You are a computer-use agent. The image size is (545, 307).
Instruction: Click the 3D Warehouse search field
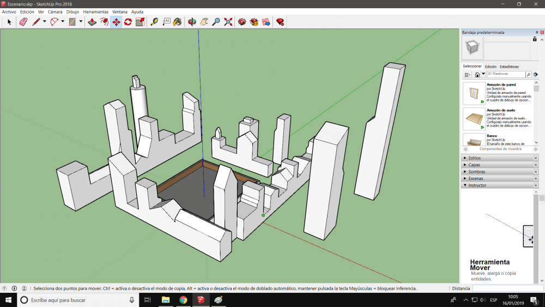(506, 74)
